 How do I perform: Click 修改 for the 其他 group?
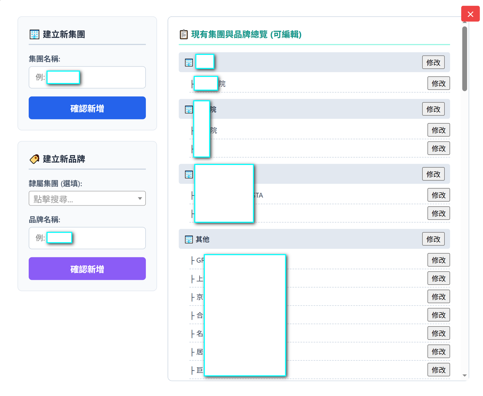433,239
